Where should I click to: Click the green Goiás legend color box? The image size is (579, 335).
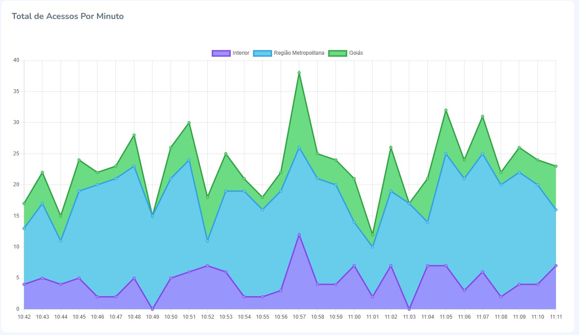coord(338,53)
